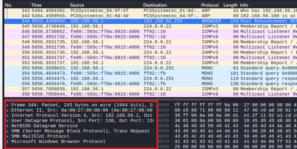Sort by the No. column header

pos(17,5)
